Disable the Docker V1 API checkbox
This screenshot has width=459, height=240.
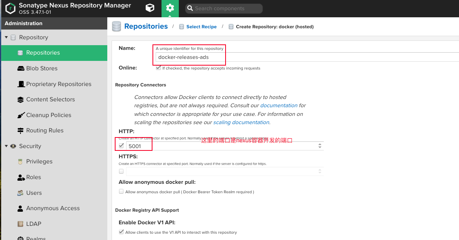coord(121,232)
